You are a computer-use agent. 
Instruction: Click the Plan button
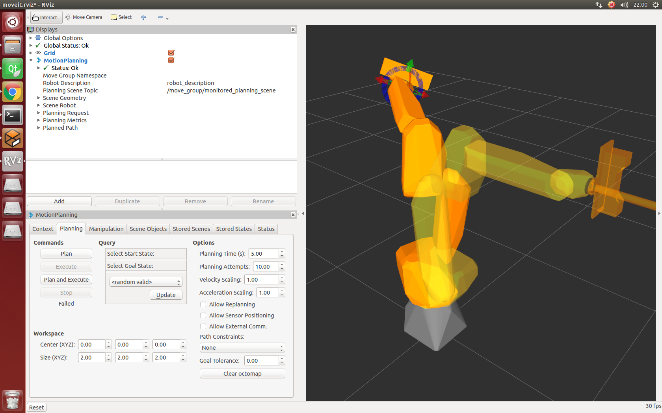point(66,254)
